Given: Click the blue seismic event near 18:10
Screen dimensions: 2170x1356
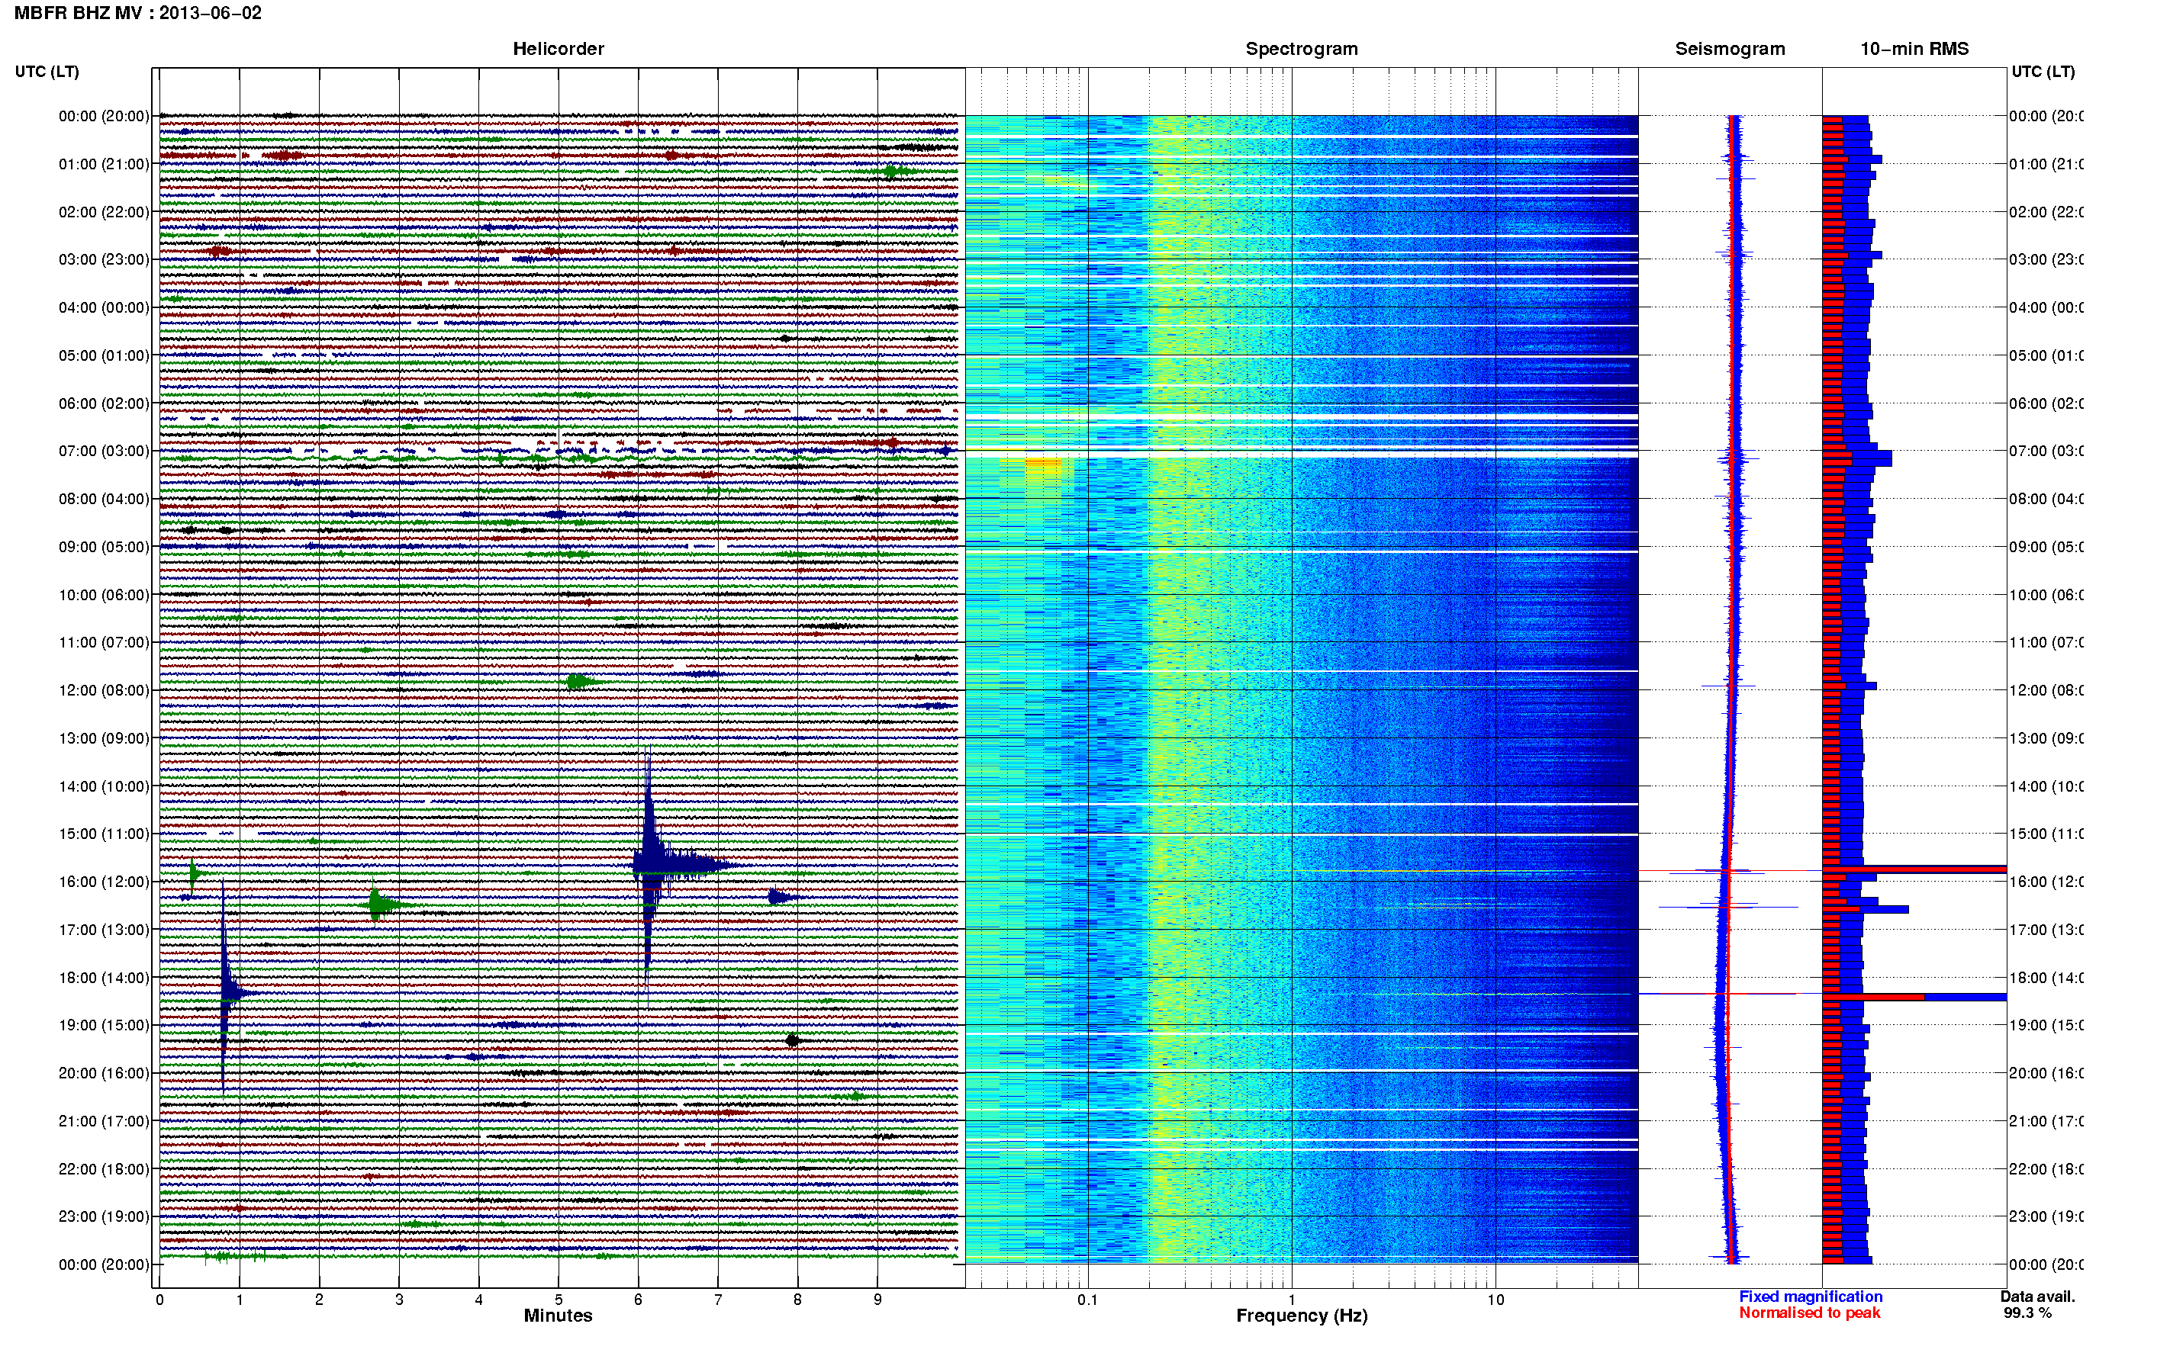Looking at the screenshot, I should point(224,992).
